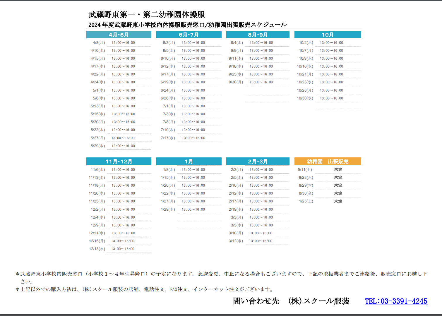This screenshot has width=442, height=316.
Task: Click the date 4/8(月)
Action: 99,43
